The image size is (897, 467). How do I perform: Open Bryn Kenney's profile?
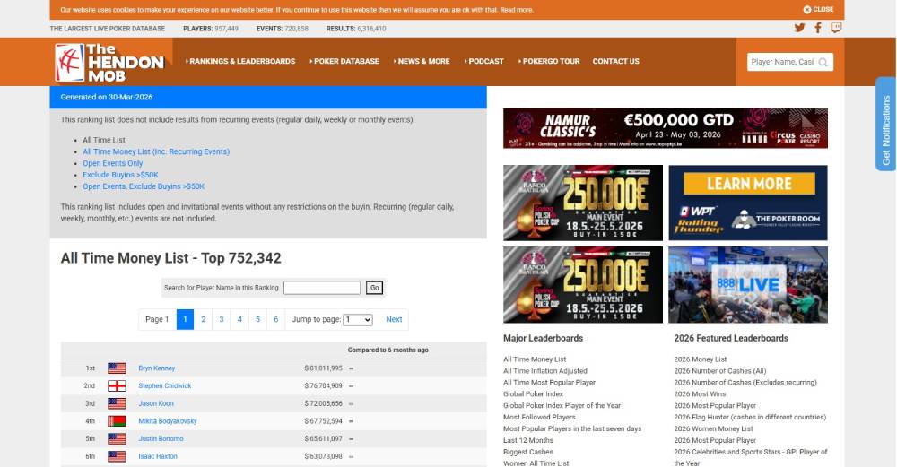pyautogui.click(x=157, y=368)
